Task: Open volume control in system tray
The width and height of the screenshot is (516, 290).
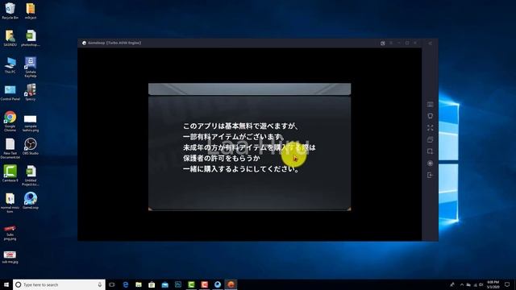Action: [x=481, y=284]
